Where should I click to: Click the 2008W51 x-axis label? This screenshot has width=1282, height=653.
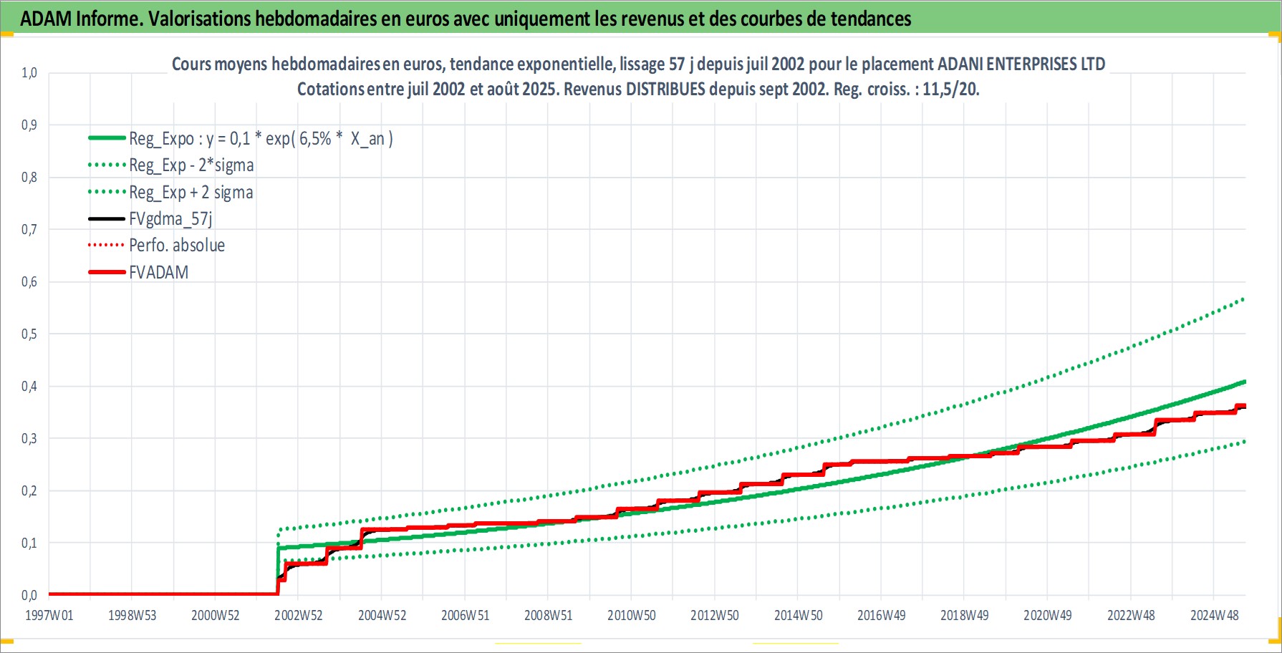[549, 615]
